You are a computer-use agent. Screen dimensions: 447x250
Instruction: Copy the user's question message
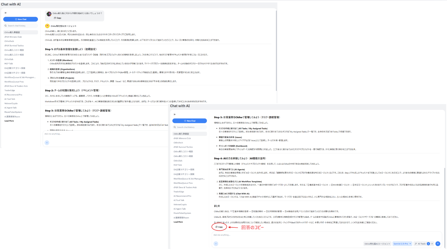pos(58,18)
